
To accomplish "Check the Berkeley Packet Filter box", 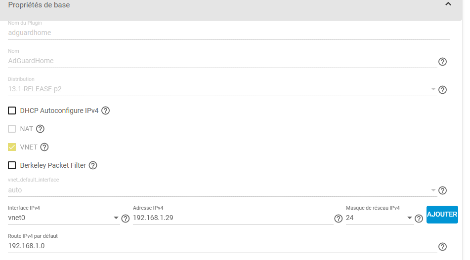I will (x=12, y=165).
